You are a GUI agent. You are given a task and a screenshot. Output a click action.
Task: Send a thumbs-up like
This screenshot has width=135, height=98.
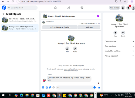(99, 87)
